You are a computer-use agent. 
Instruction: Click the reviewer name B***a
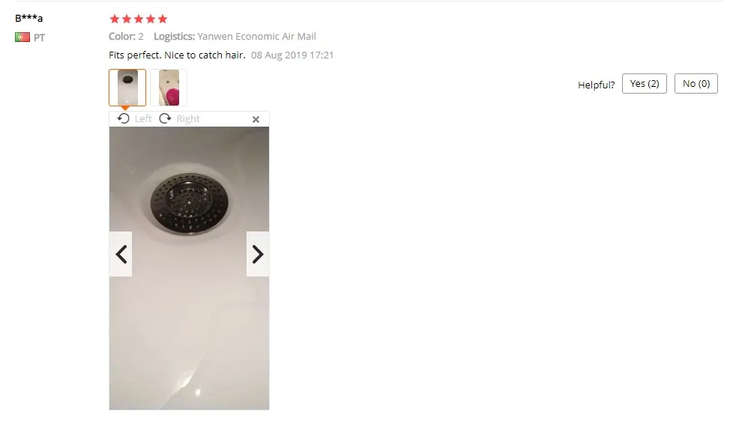point(28,18)
